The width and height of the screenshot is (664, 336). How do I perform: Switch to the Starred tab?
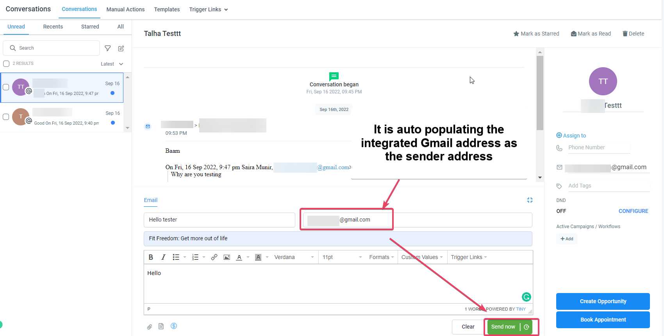(90, 27)
